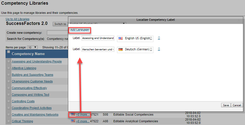Sort by Competency Name column header
This screenshot has width=245, height=125.
tap(28, 54)
